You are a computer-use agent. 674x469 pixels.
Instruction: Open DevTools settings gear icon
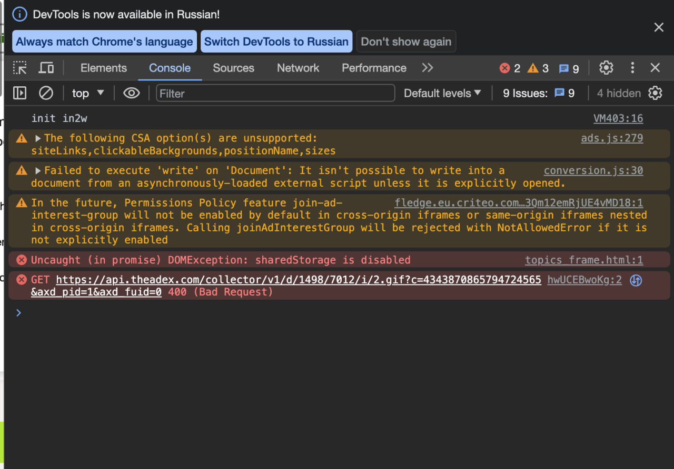pos(606,68)
